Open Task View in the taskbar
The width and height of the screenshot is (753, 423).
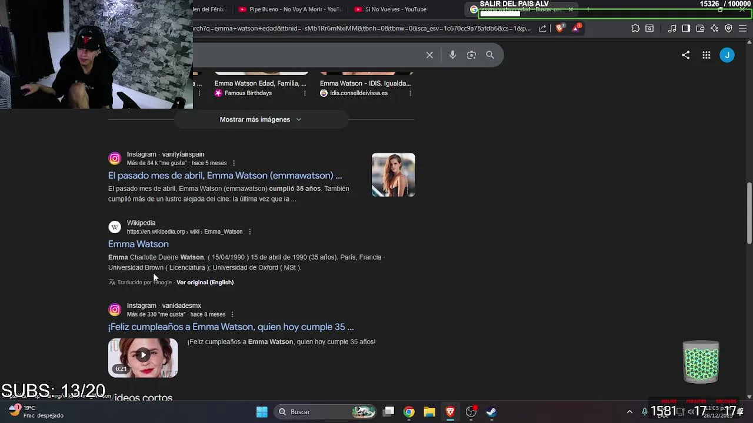coord(388,412)
